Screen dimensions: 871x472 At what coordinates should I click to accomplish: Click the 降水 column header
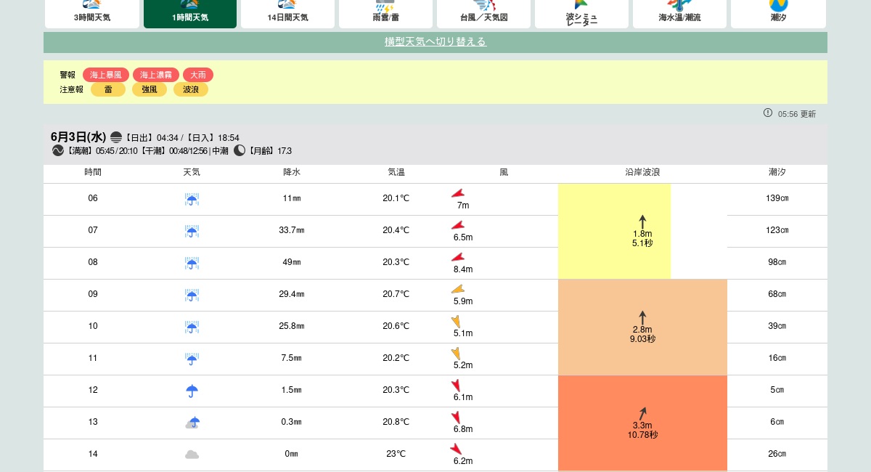292,173
